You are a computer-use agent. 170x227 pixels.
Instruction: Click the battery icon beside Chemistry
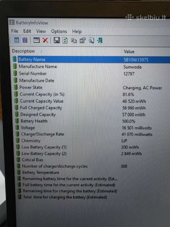(18, 140)
